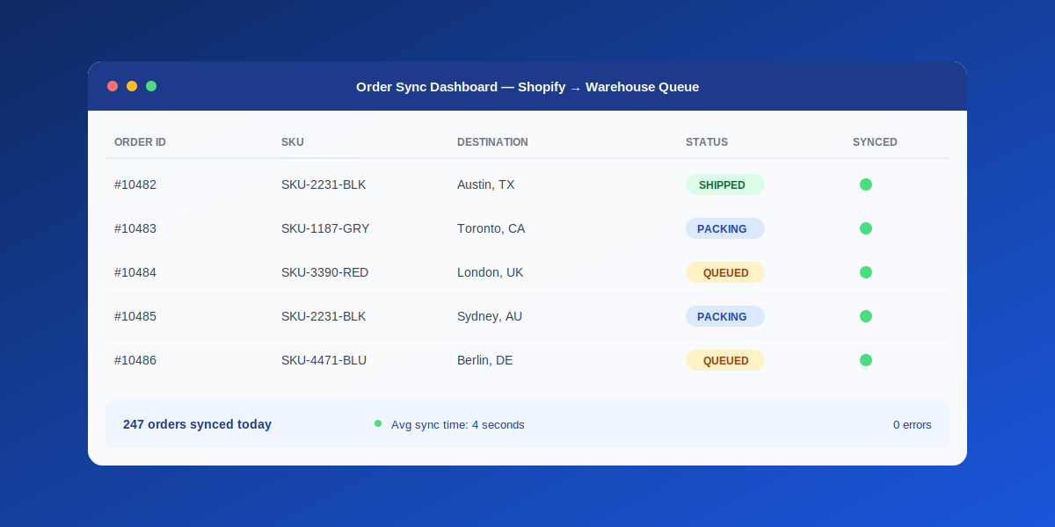Click the PACKING badge for order #10485
1055x527 pixels.
coord(725,316)
